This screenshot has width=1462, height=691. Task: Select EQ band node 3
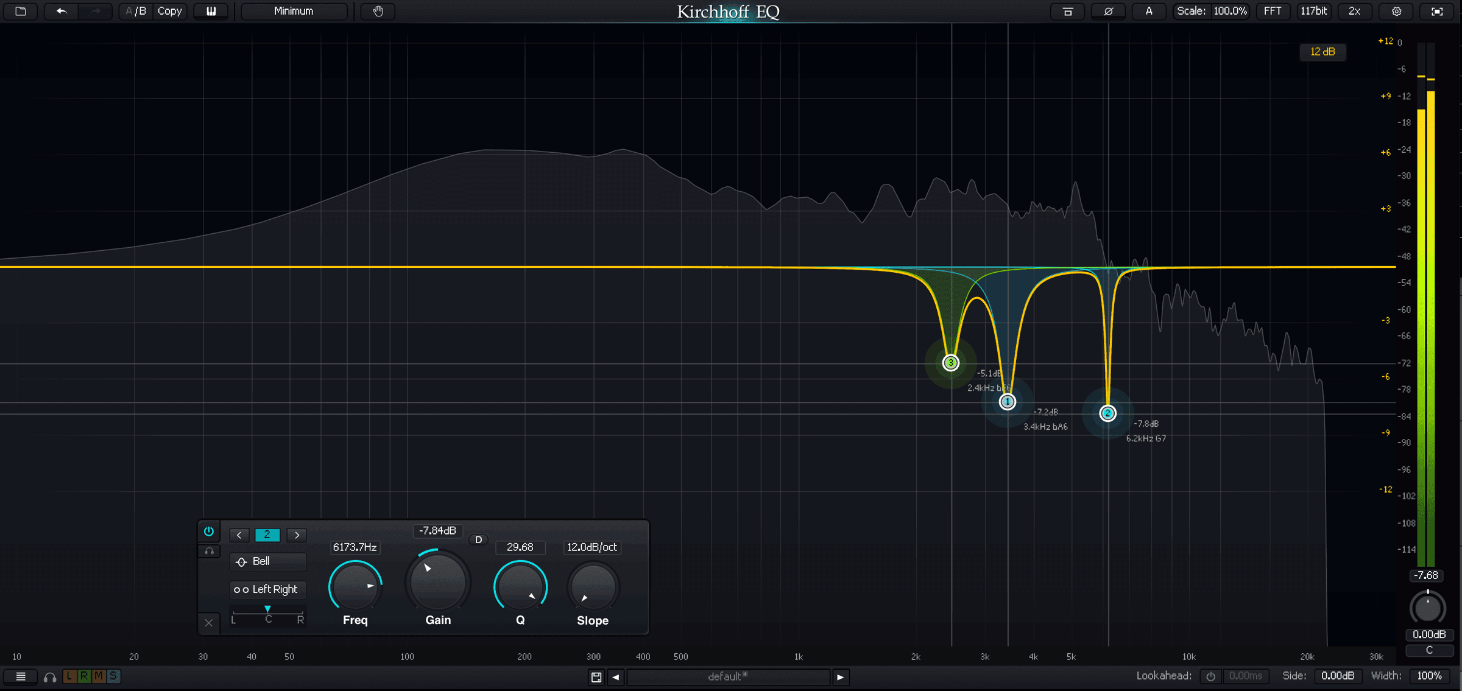tap(950, 363)
